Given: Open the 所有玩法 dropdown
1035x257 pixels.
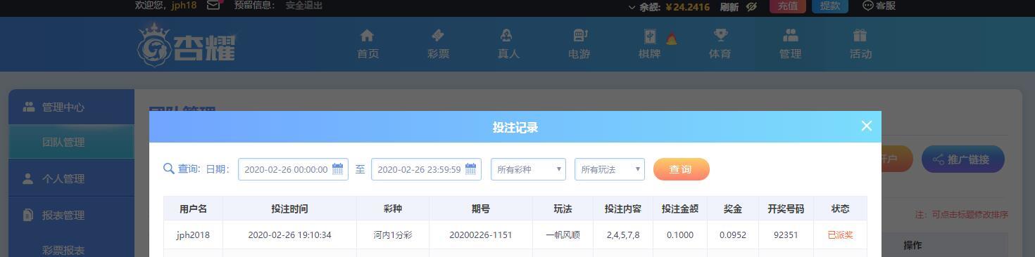Looking at the screenshot, I should 610,169.
